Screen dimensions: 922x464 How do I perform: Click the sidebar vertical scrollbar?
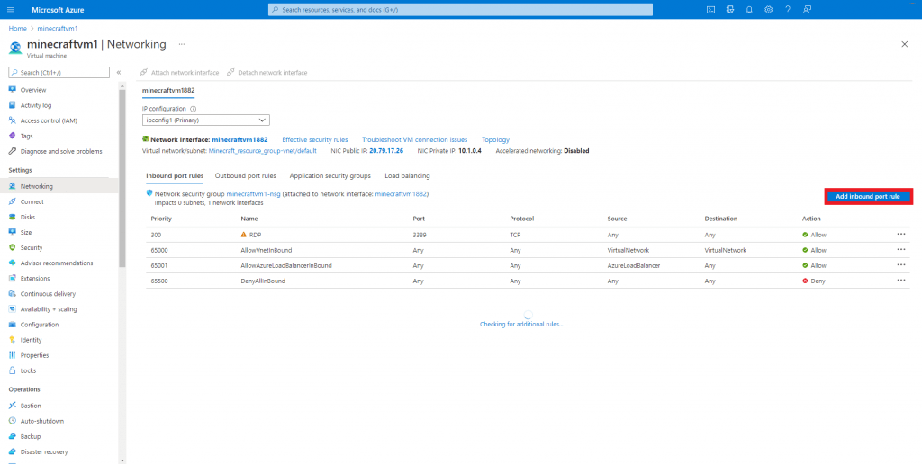point(122,180)
